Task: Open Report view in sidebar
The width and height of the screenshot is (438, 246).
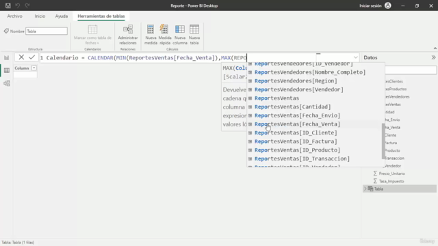Action: click(x=6, y=57)
